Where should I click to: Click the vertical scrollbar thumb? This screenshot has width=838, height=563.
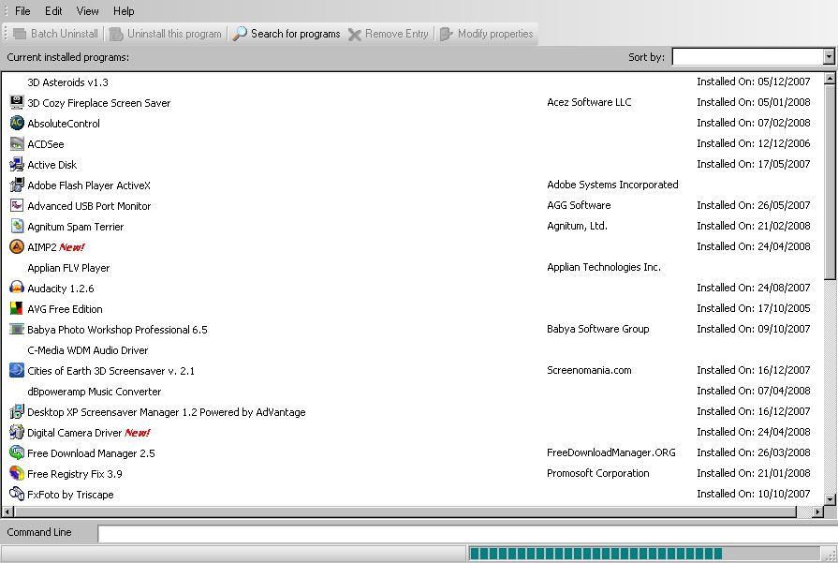(x=830, y=182)
